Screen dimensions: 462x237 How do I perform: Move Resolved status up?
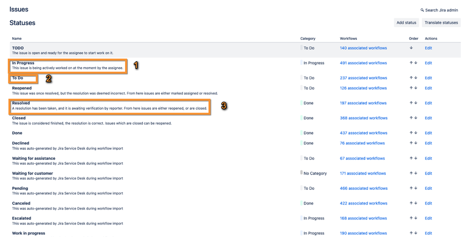pos(411,103)
